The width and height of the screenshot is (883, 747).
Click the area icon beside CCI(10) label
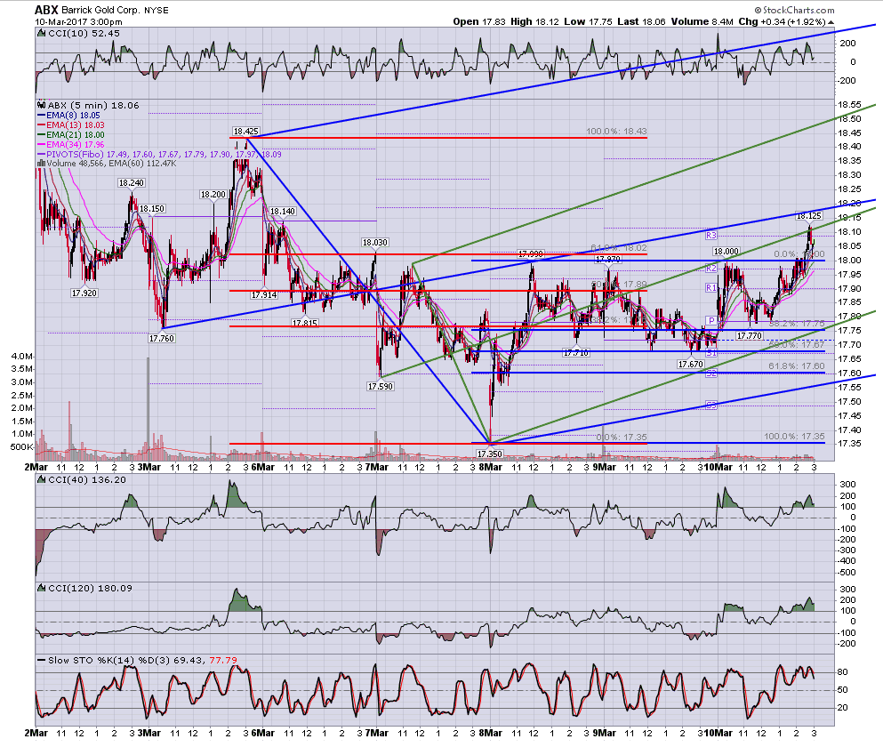coord(41,33)
